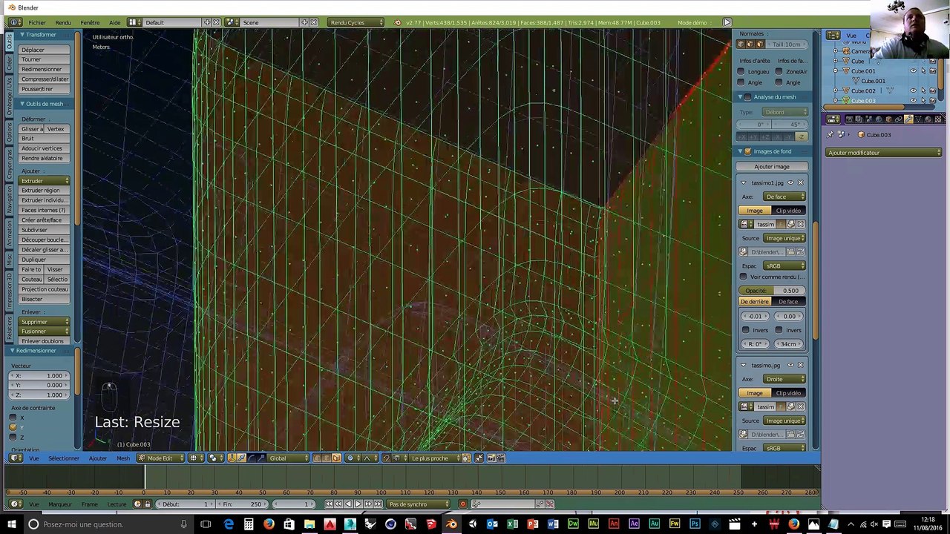The height and width of the screenshot is (534, 950).
Task: Open the Texture checkerboard properties tab
Action: coord(938,119)
